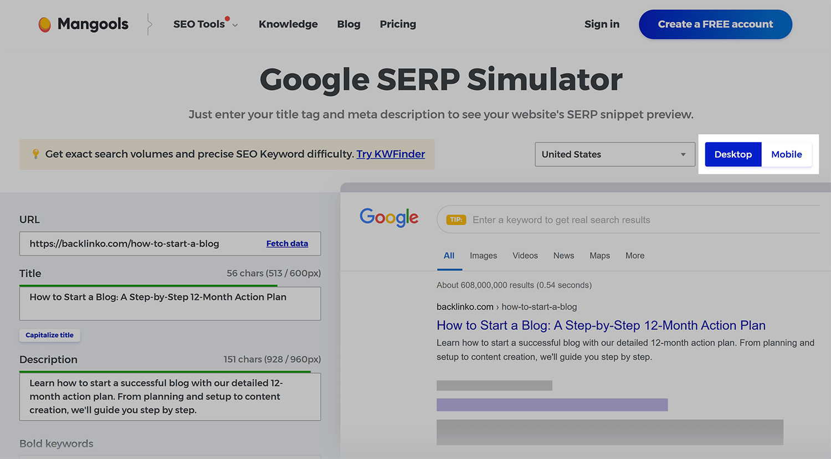The width and height of the screenshot is (831, 459).
Task: Open the SEO Tools dropdown menu
Action: click(206, 24)
